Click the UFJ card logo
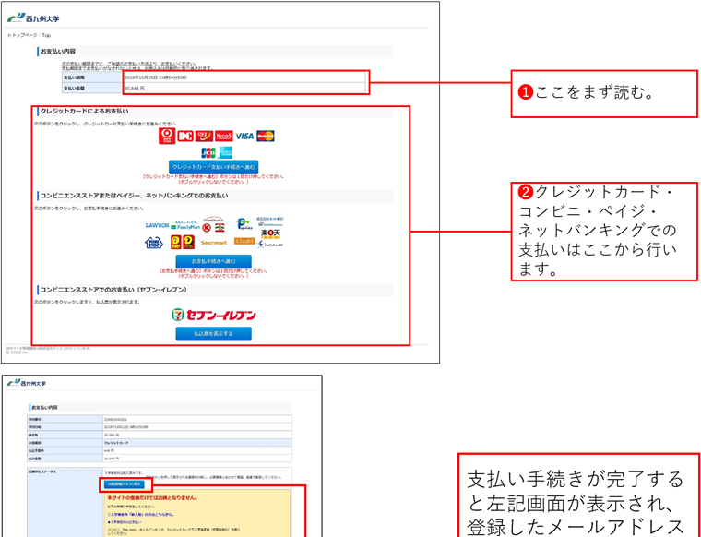Screen dimensions: 701x537 pos(205,136)
